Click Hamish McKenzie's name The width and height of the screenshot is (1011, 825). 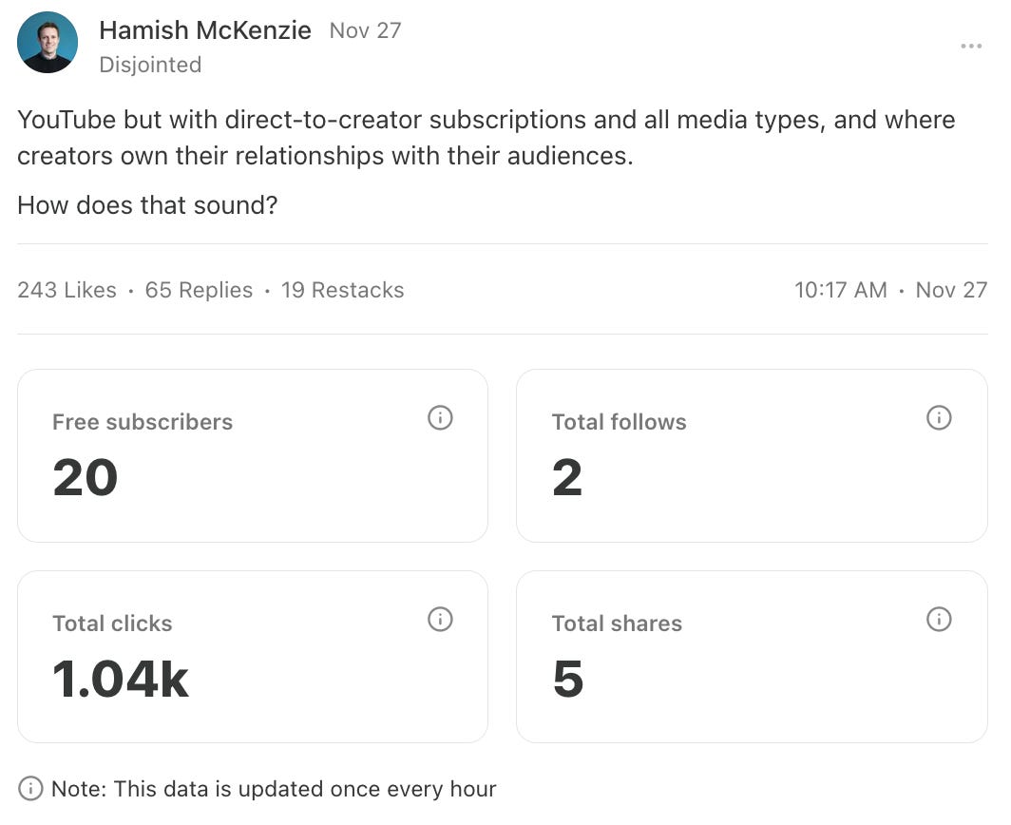205,30
